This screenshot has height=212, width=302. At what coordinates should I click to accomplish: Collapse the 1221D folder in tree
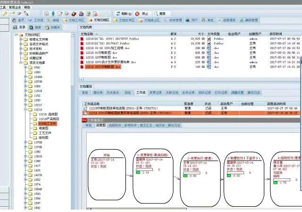pyautogui.click(x=25, y=110)
